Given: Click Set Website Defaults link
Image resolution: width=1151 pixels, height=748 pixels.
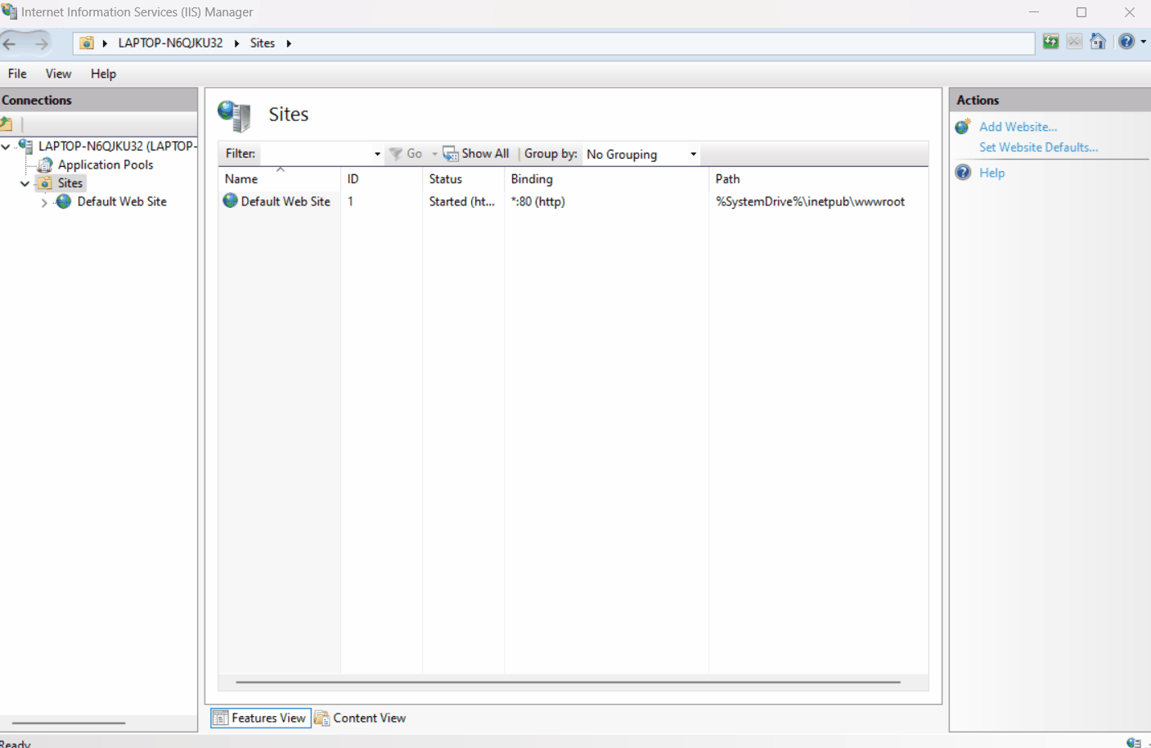Looking at the screenshot, I should [1038, 147].
